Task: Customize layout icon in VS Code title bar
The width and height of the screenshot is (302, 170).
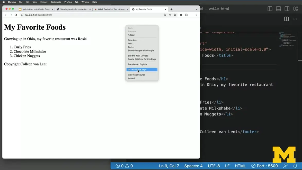Action: click(295, 9)
